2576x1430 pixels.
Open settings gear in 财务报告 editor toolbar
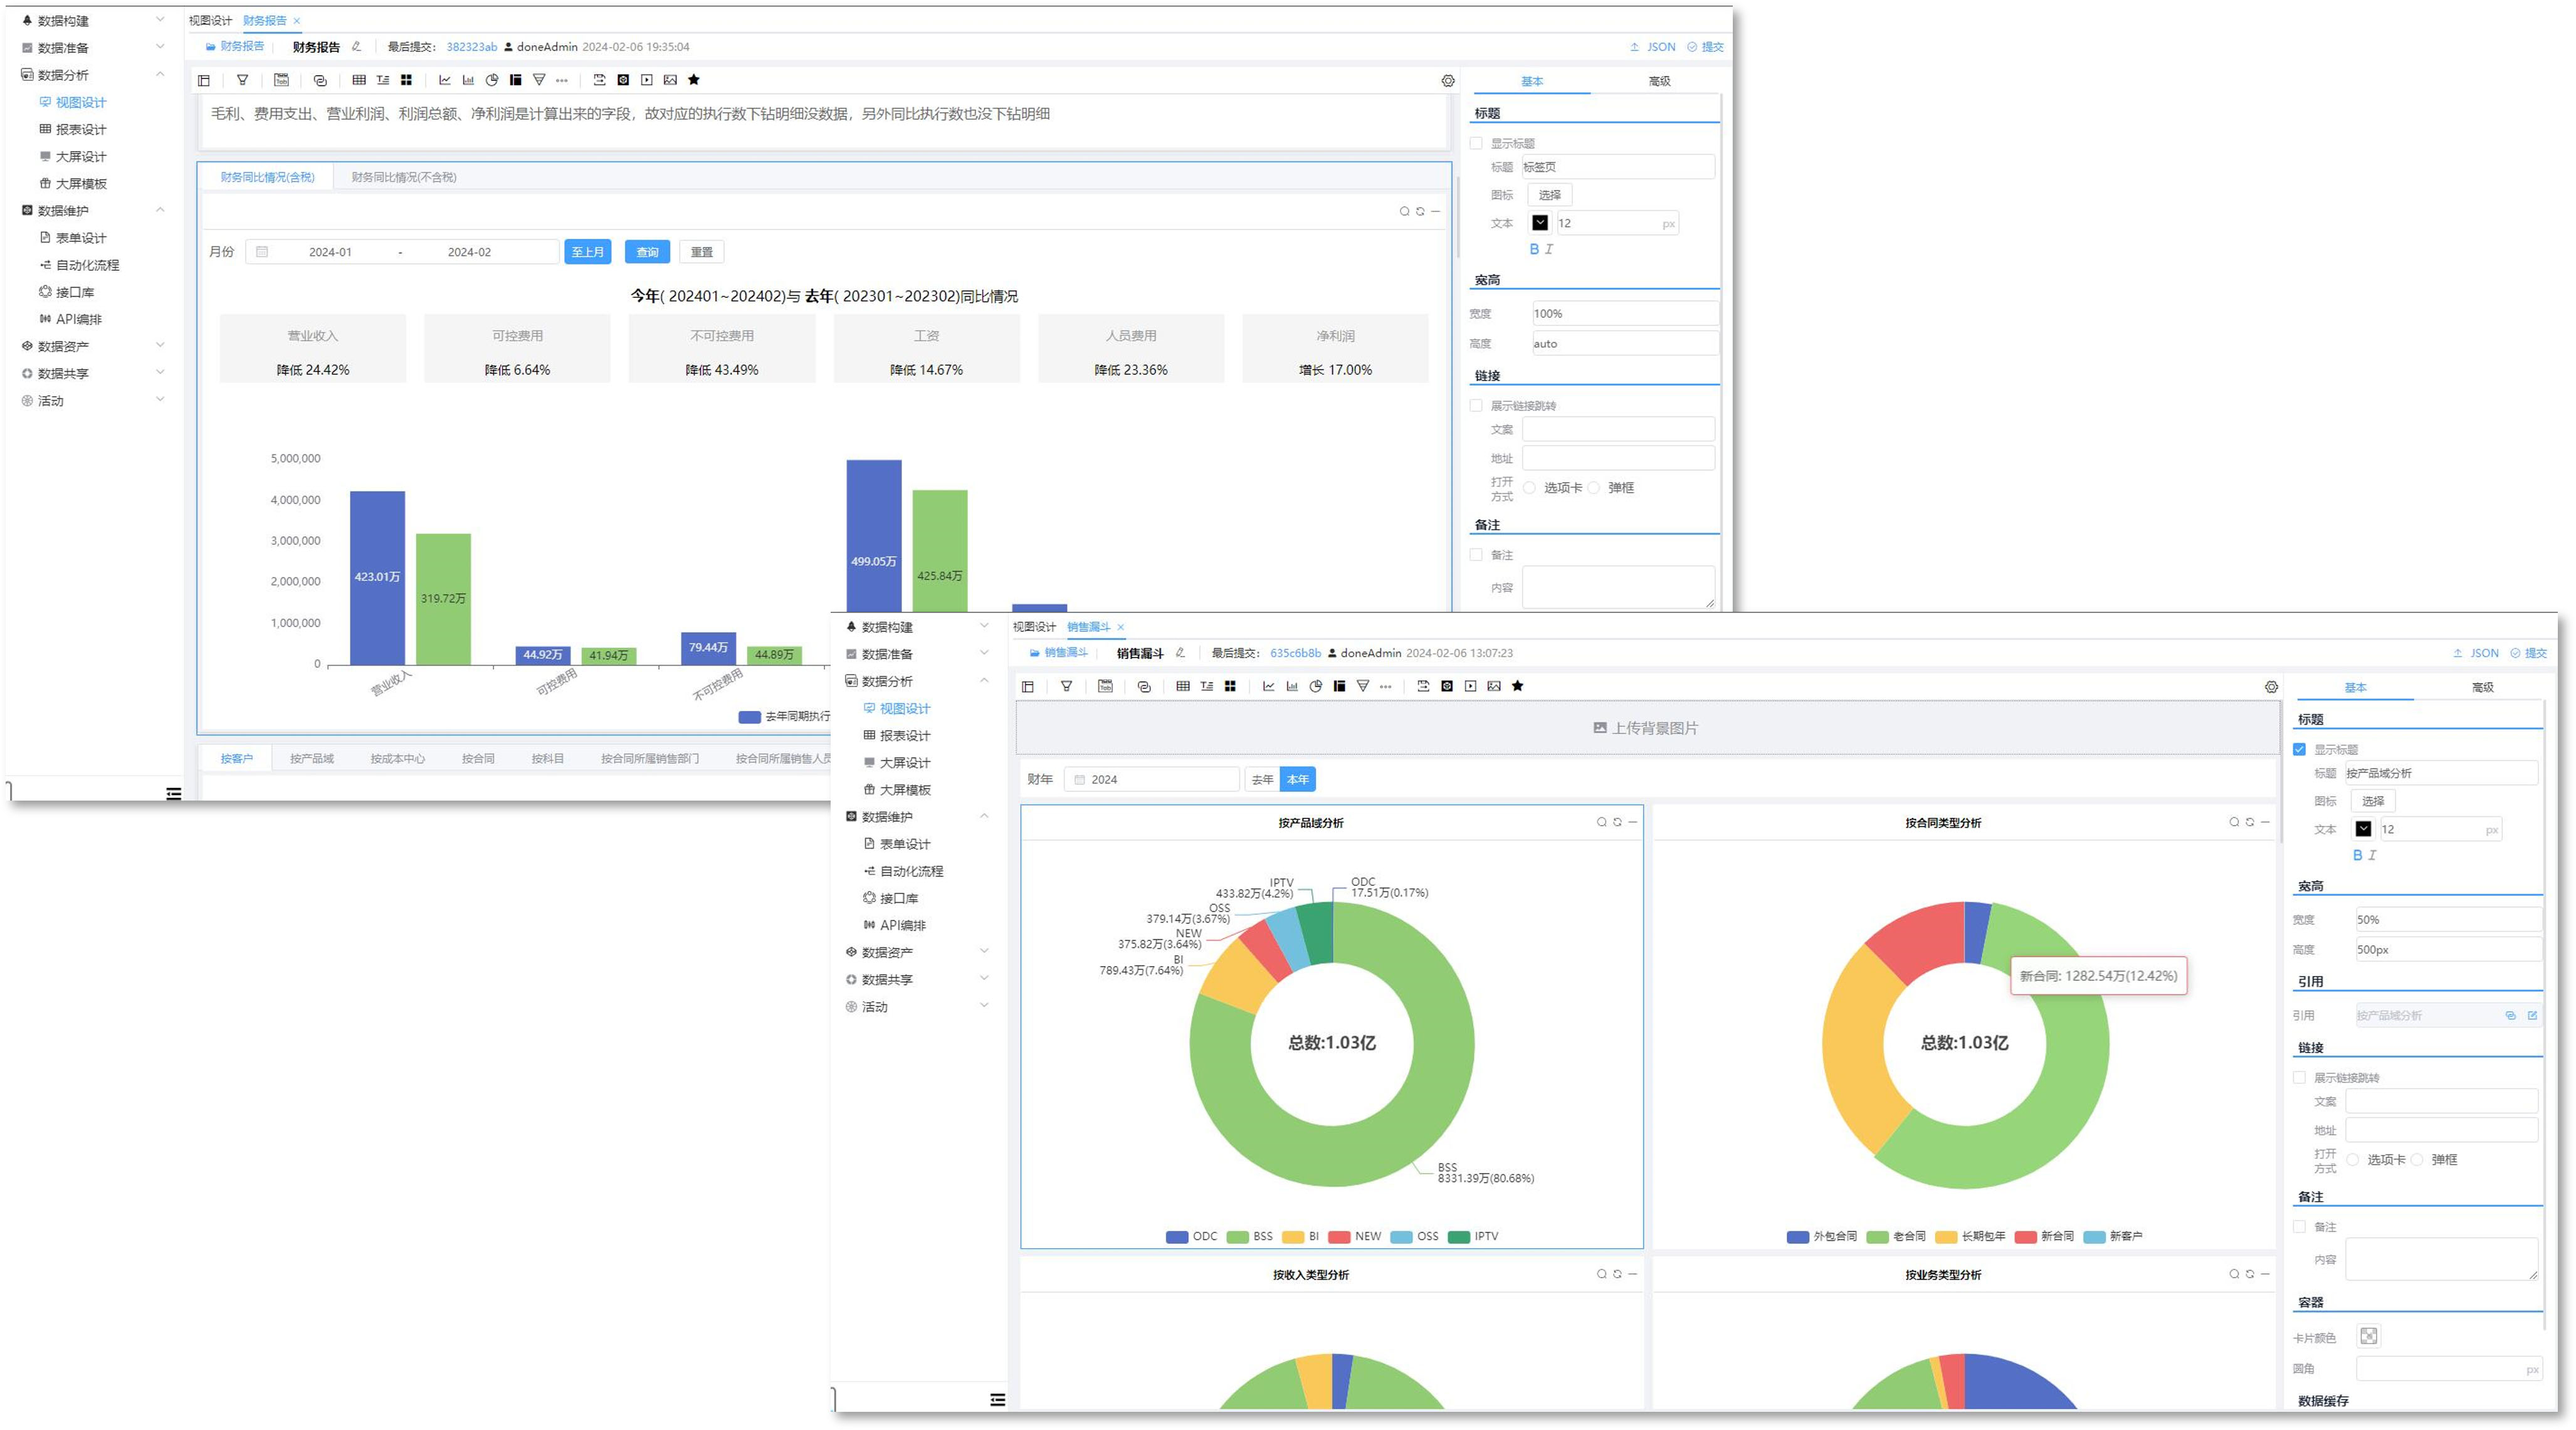pyautogui.click(x=1447, y=81)
